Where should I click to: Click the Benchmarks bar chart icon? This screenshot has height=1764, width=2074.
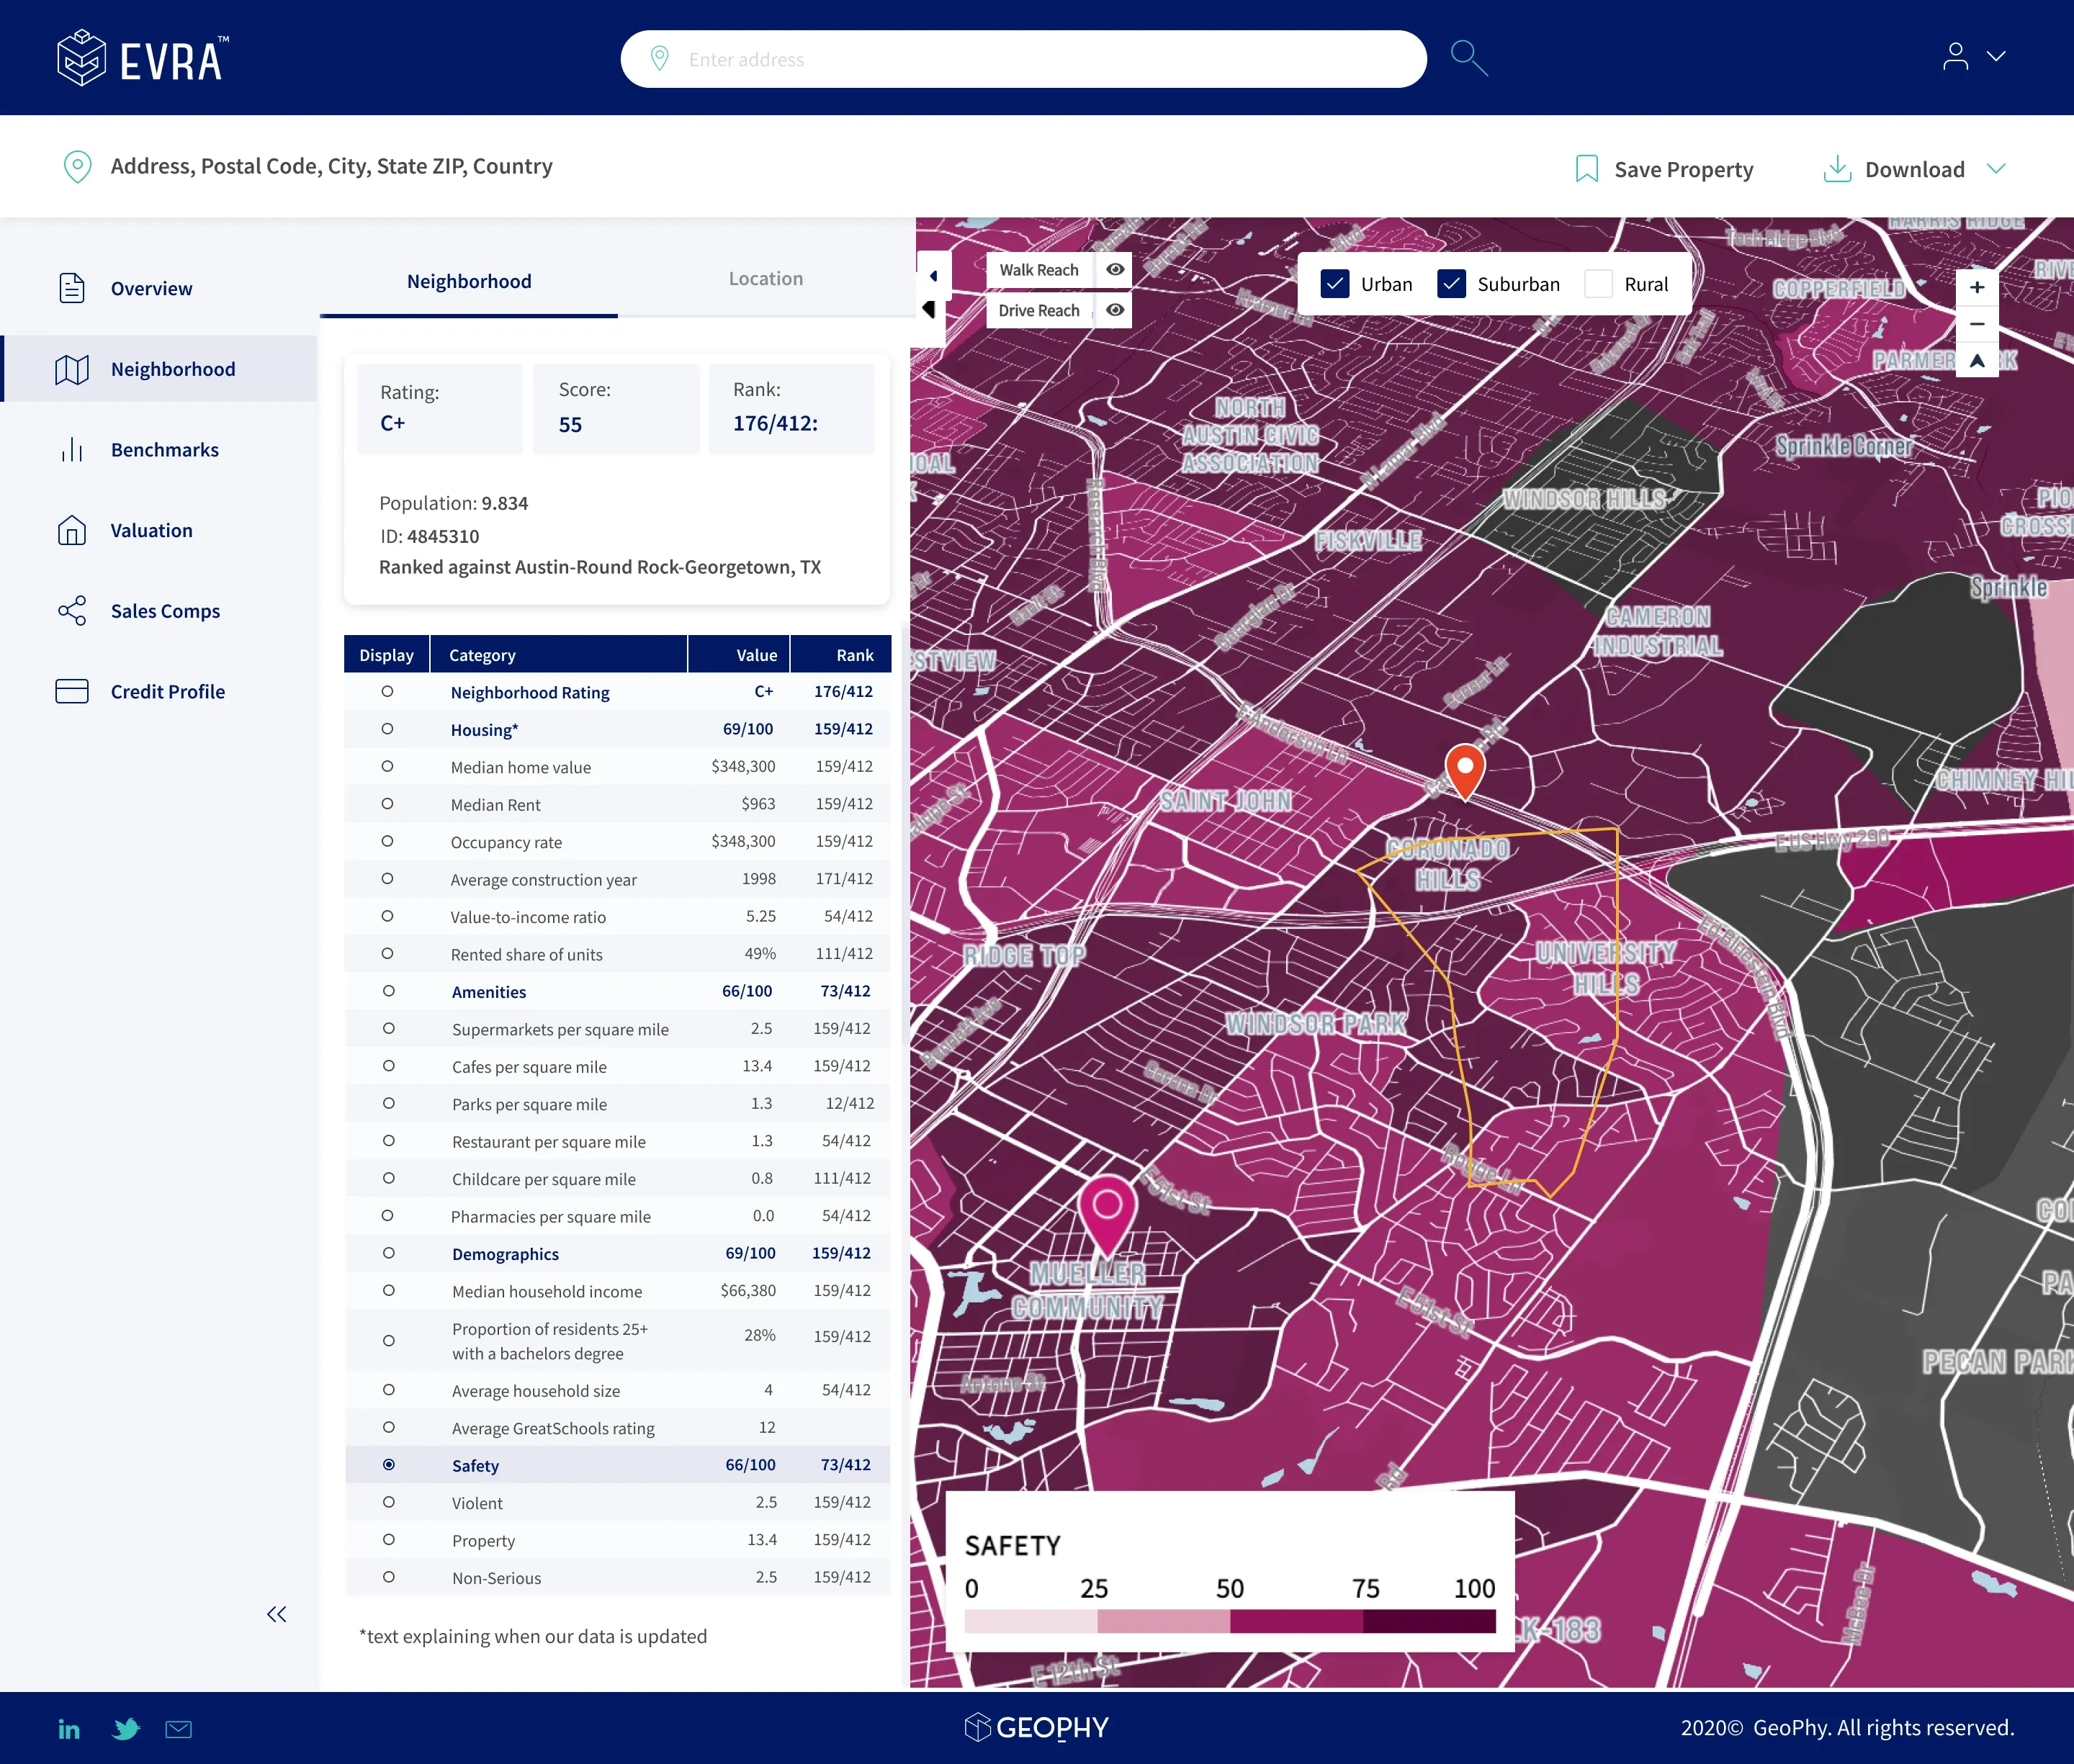(72, 449)
